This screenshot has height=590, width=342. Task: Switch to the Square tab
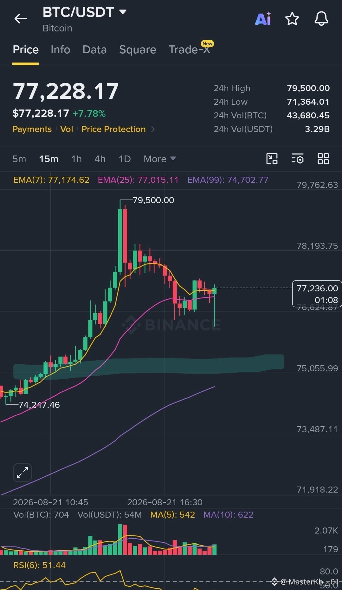point(138,50)
